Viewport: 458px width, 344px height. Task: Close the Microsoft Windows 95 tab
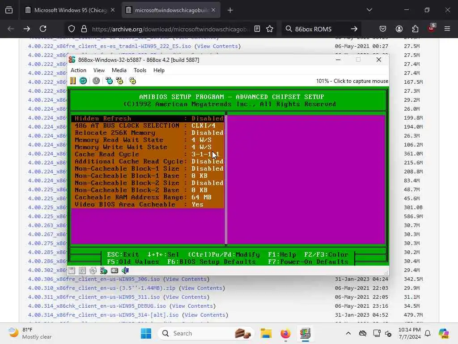point(113,10)
